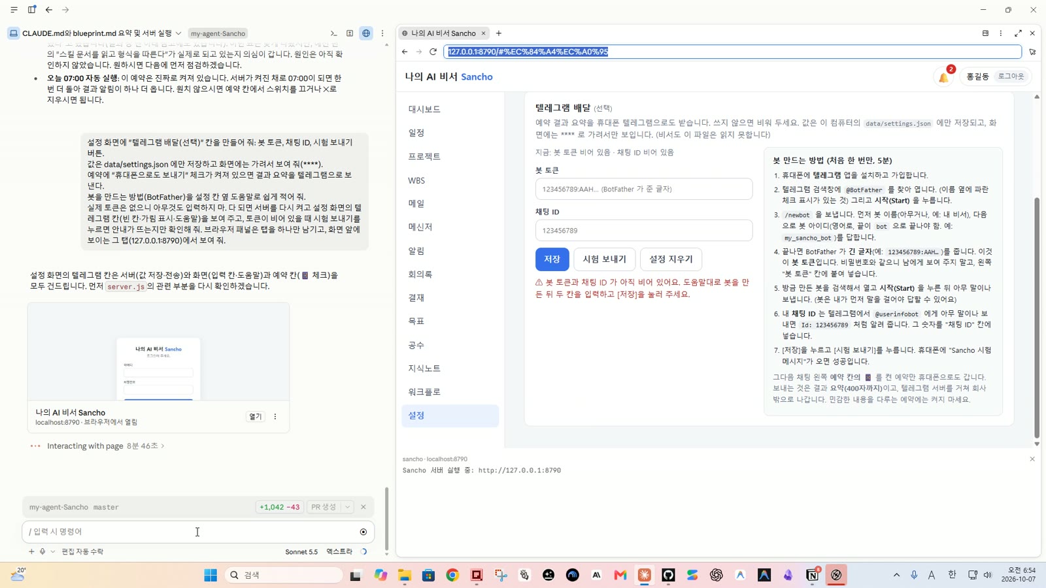
Task: Stop generation with the round stop button
Action: (x=363, y=532)
